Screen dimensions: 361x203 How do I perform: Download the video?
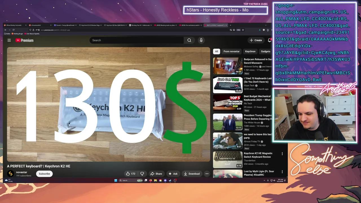(x=192, y=174)
